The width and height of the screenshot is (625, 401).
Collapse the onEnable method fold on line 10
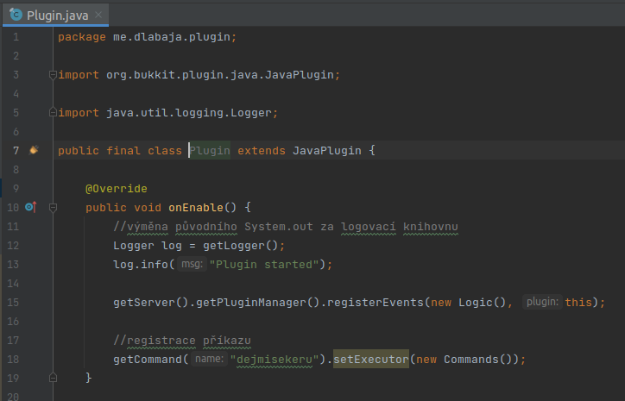coord(53,207)
